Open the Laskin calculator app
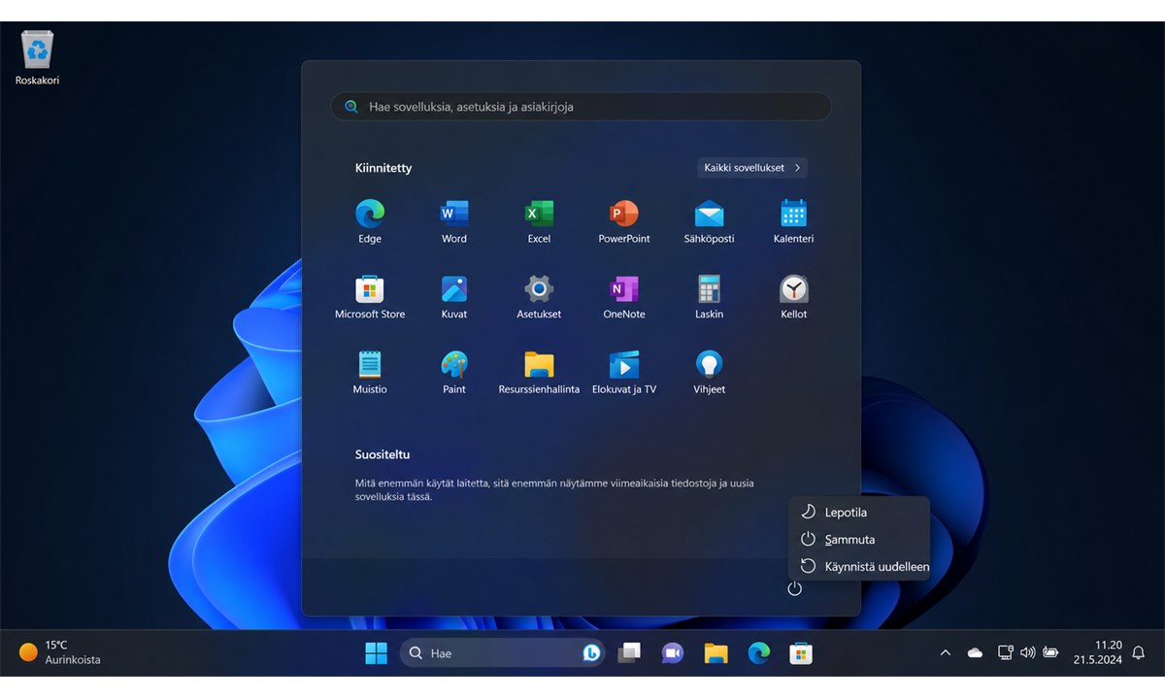Screen dimensions: 1165x699 (709, 297)
